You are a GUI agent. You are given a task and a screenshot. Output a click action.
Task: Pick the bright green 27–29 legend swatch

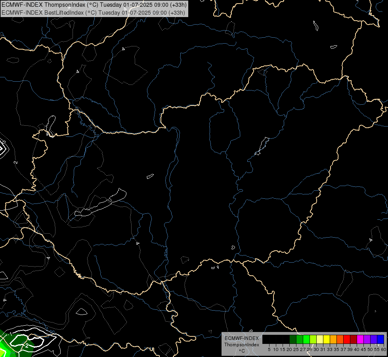[307, 339]
